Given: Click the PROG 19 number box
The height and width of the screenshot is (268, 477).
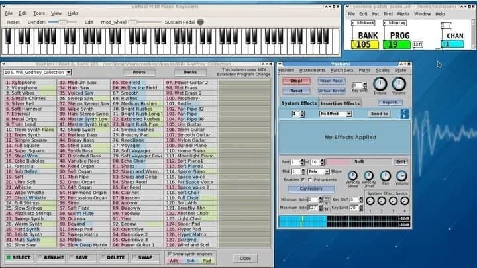Looking at the screenshot, I should click(396, 45).
